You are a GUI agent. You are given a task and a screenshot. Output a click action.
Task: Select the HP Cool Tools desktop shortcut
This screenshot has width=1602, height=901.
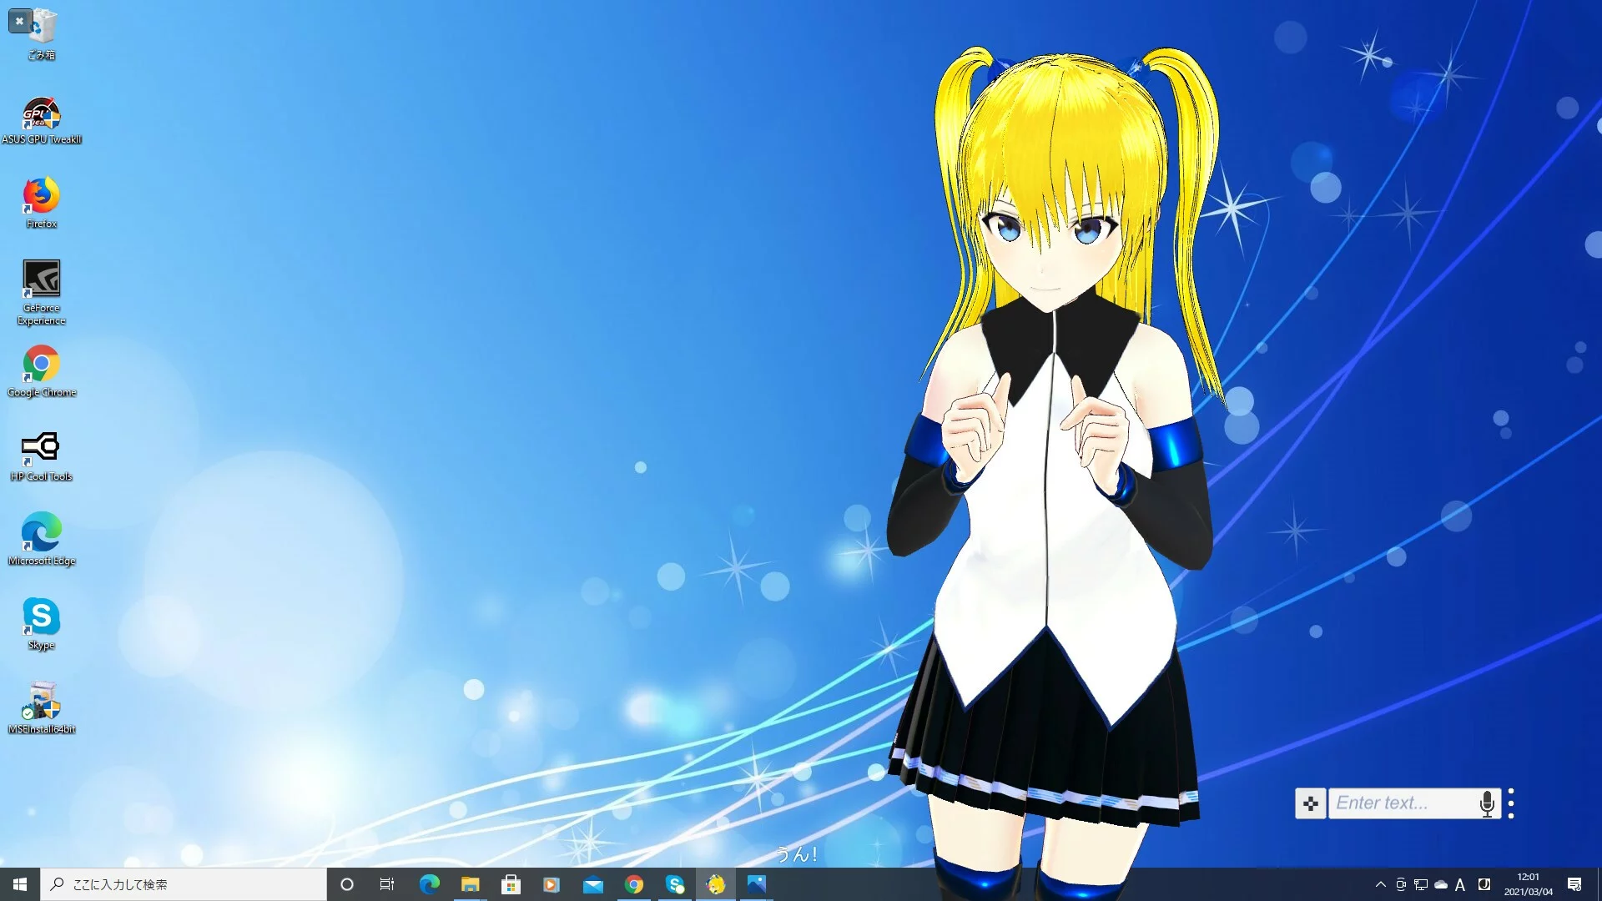tap(42, 456)
